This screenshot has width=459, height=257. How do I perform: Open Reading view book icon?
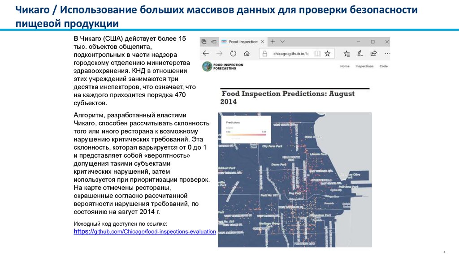317,54
